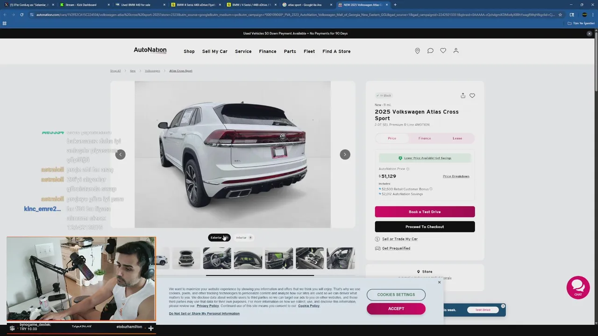This screenshot has height=336, width=598.
Task: Click the Get Prequalified car icon
Action: [x=377, y=248]
